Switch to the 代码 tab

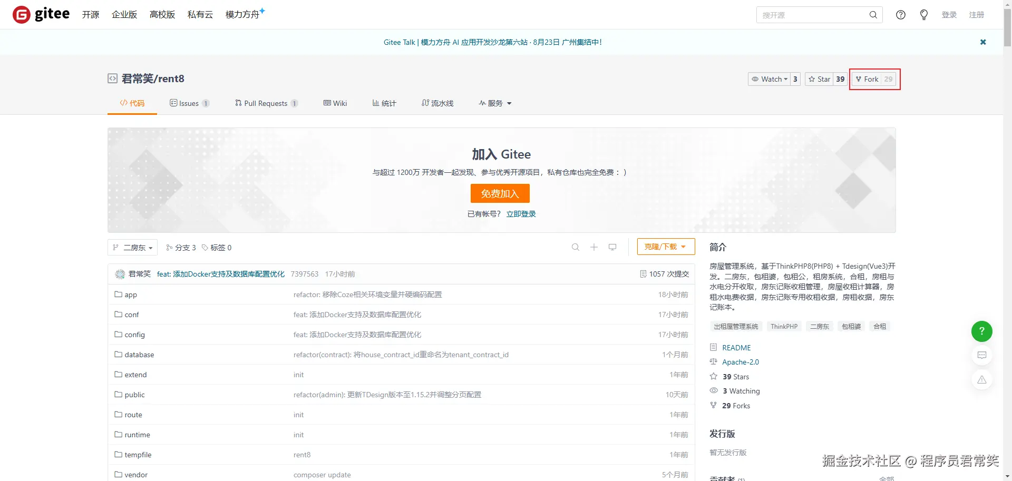point(132,103)
